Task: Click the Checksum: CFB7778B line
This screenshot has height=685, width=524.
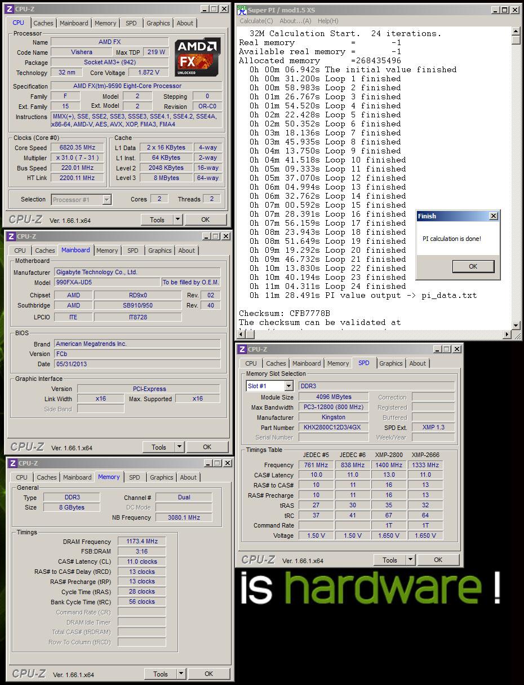Action: [x=285, y=313]
